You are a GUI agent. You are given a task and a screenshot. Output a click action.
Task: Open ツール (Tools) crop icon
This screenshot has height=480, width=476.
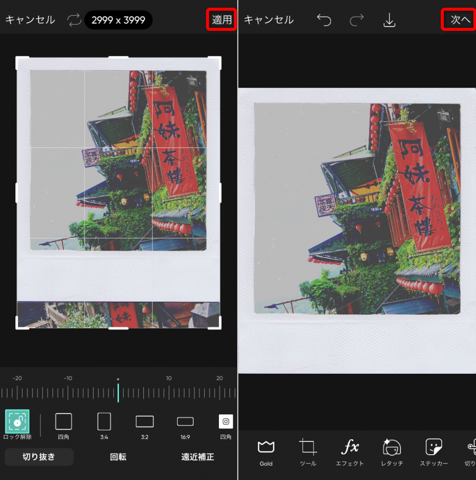[308, 453]
